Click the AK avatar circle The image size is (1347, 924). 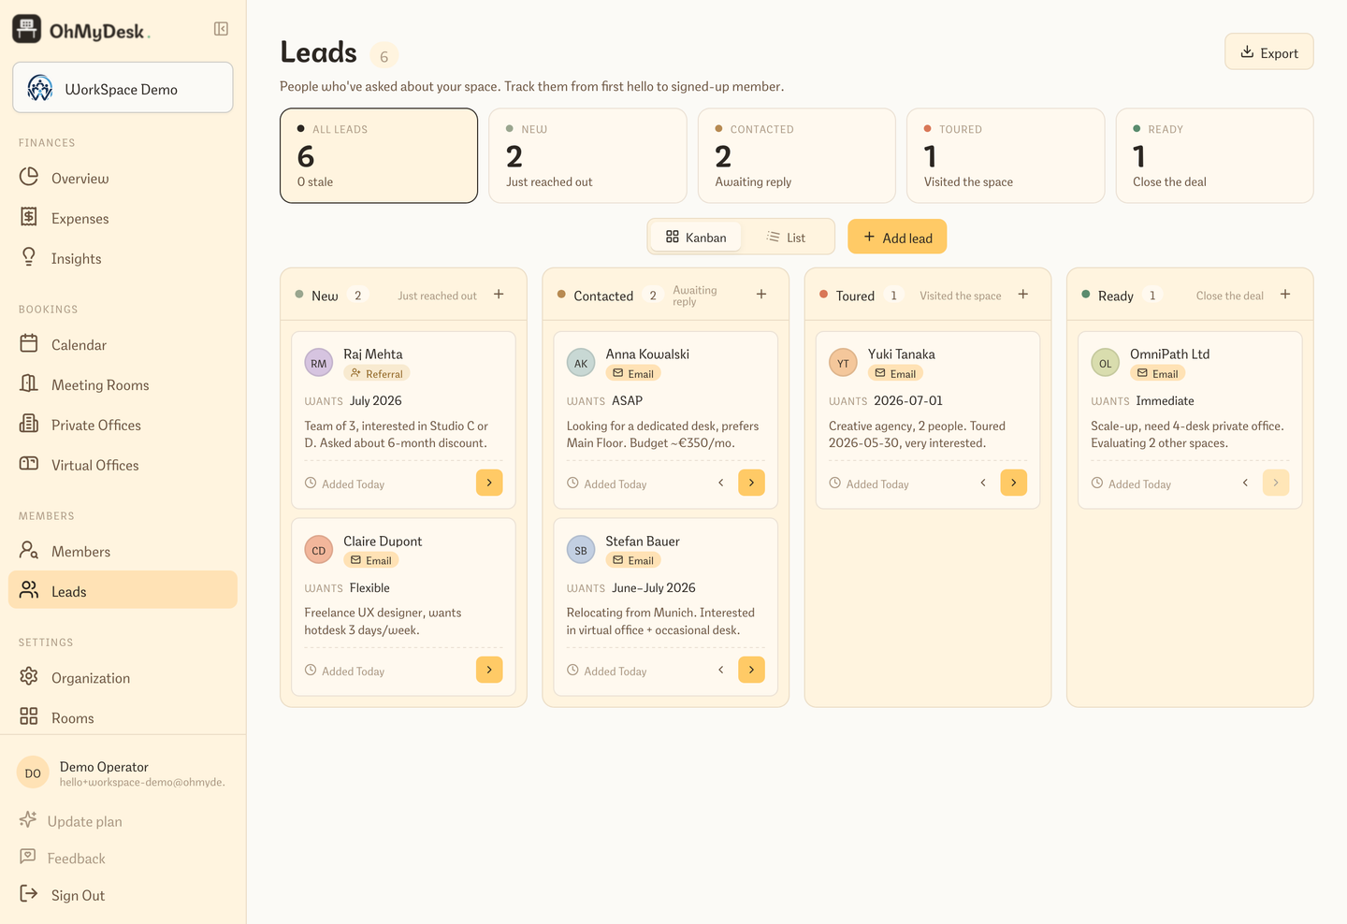pyautogui.click(x=581, y=363)
